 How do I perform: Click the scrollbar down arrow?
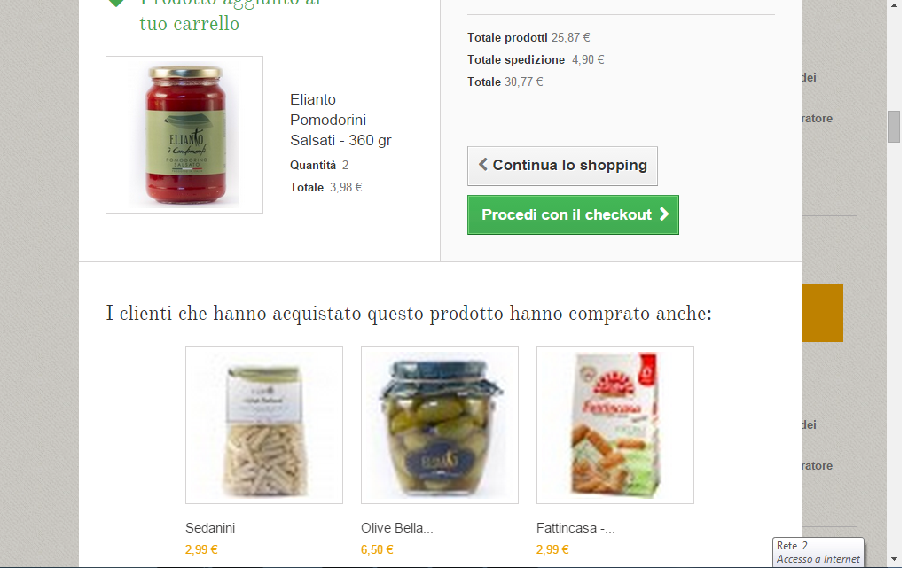894,559
